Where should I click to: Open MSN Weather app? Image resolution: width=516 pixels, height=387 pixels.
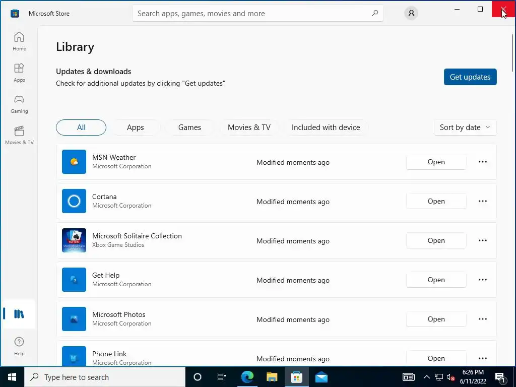[x=436, y=162]
